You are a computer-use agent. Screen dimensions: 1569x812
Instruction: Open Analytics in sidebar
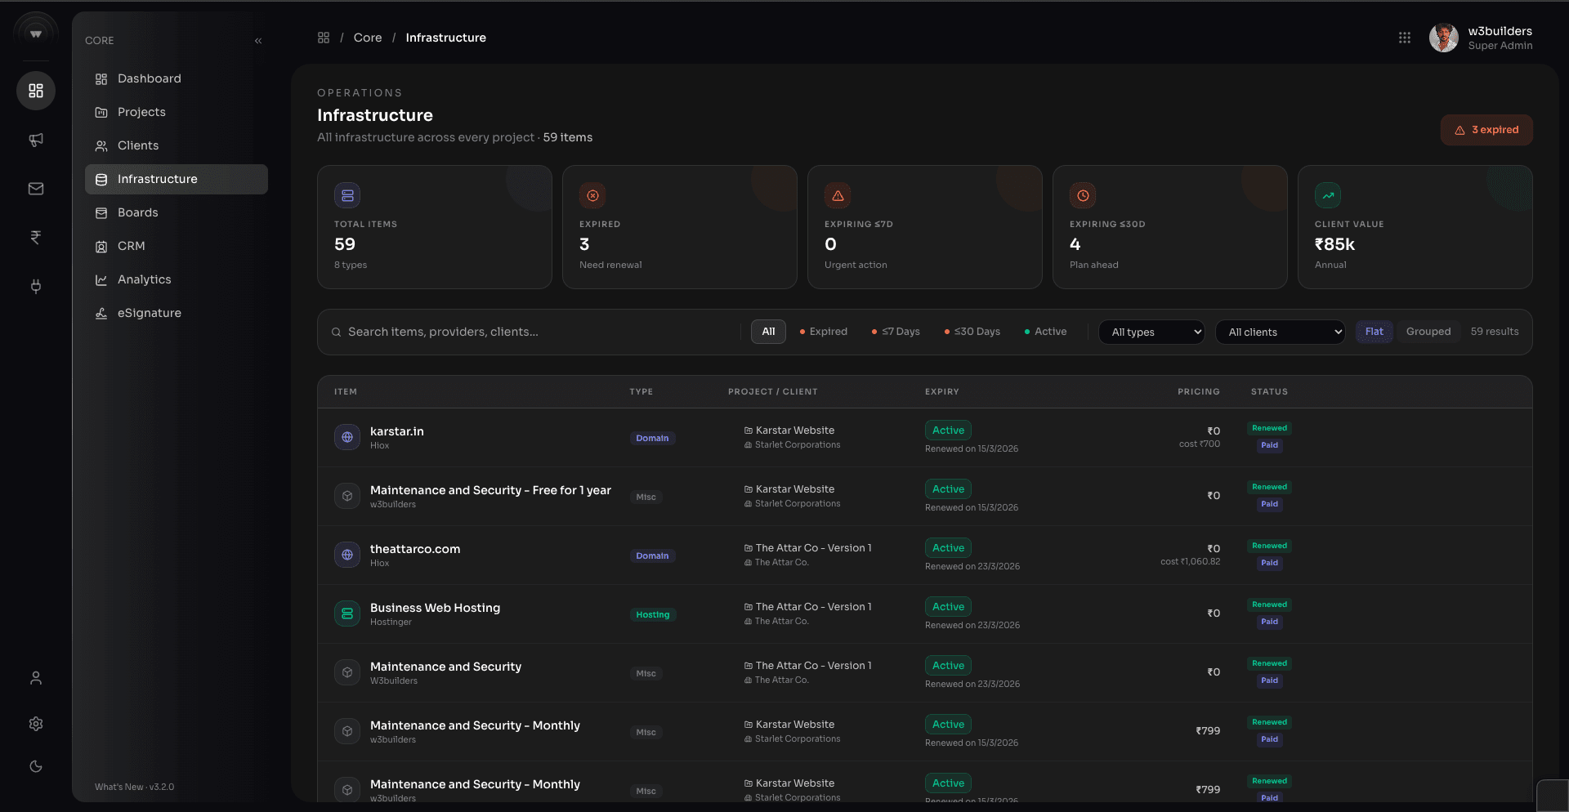pos(177,279)
